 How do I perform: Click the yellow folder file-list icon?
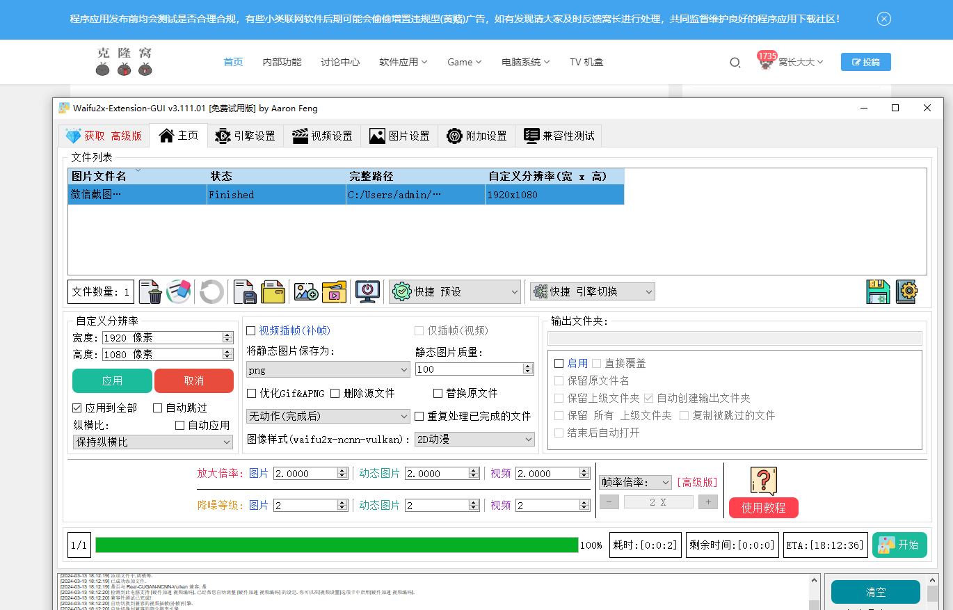tap(273, 291)
